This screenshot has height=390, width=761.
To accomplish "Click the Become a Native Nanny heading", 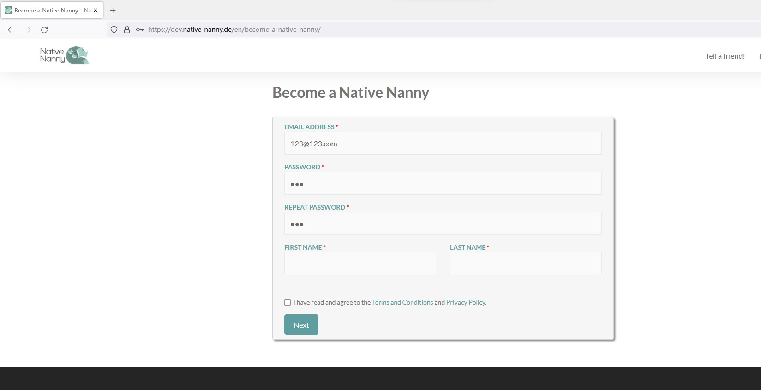I will click(351, 93).
